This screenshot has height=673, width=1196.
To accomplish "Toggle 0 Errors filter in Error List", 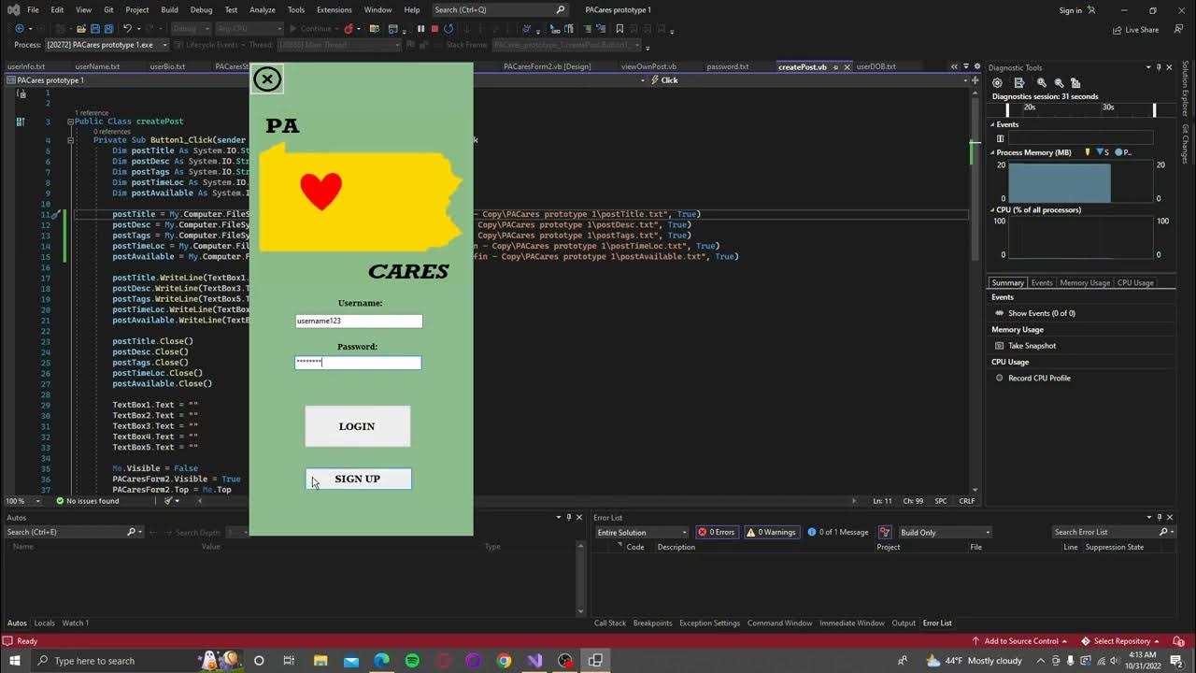I will click(x=716, y=532).
